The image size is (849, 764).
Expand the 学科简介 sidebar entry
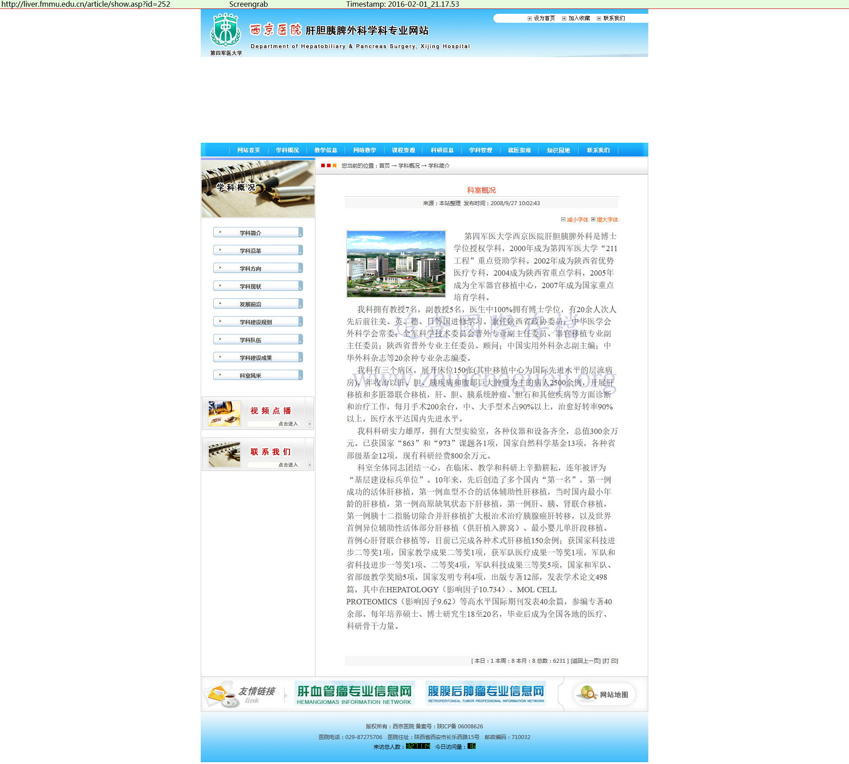258,233
